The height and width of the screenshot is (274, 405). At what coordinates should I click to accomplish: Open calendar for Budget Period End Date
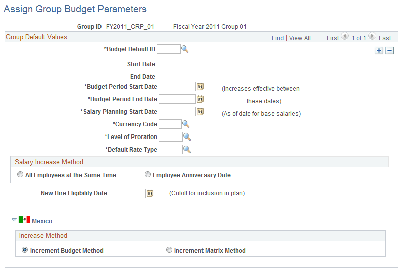click(x=200, y=99)
